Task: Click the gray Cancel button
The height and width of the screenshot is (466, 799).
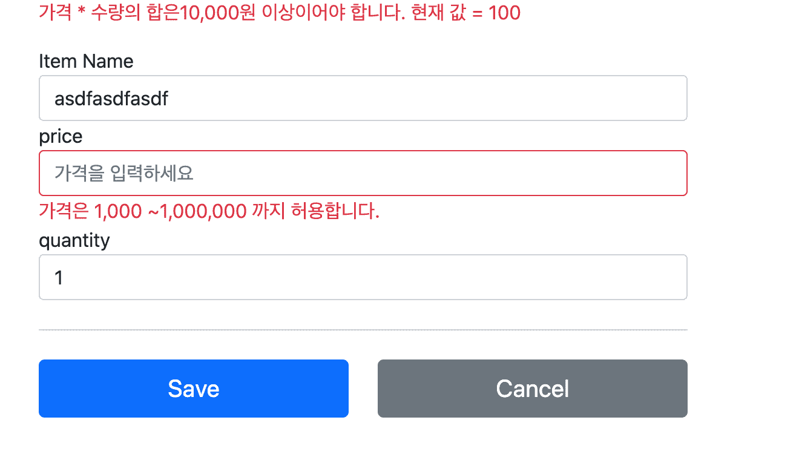Action: click(x=533, y=389)
